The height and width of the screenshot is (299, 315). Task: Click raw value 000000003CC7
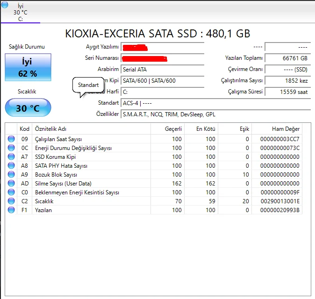coord(279,139)
